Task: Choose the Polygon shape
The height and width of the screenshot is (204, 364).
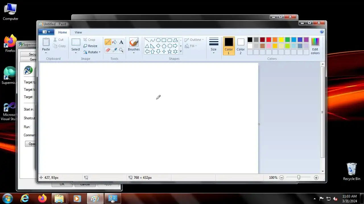Action: tap(175, 40)
